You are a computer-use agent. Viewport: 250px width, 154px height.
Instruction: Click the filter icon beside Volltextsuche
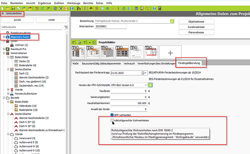tap(66, 27)
